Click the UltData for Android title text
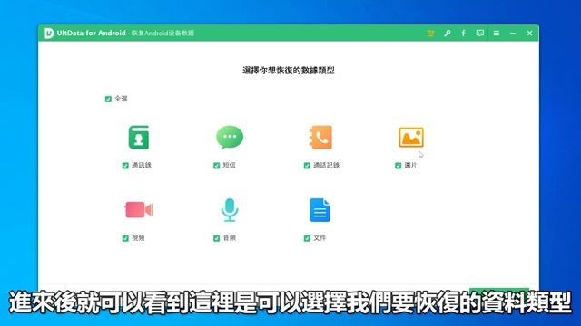The image size is (581, 326). 91,33
